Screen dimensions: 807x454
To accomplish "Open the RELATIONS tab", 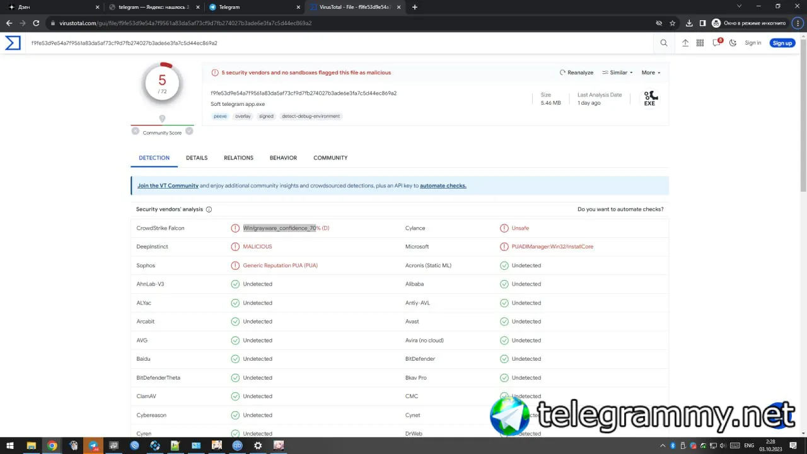I will point(238,158).
